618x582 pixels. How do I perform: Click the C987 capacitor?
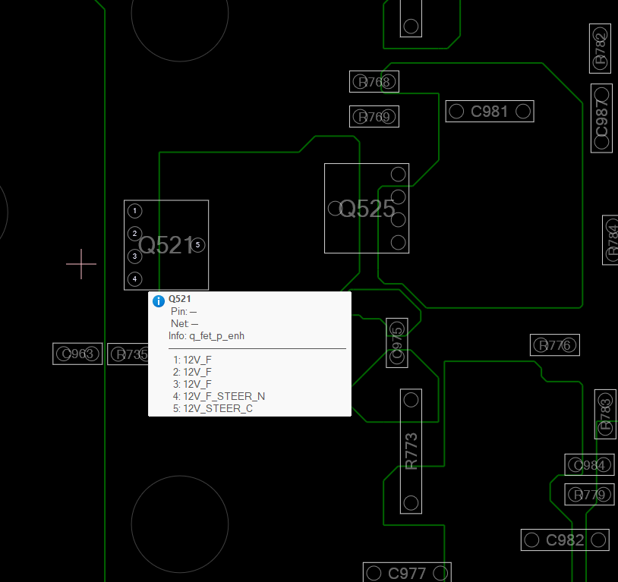click(x=601, y=118)
